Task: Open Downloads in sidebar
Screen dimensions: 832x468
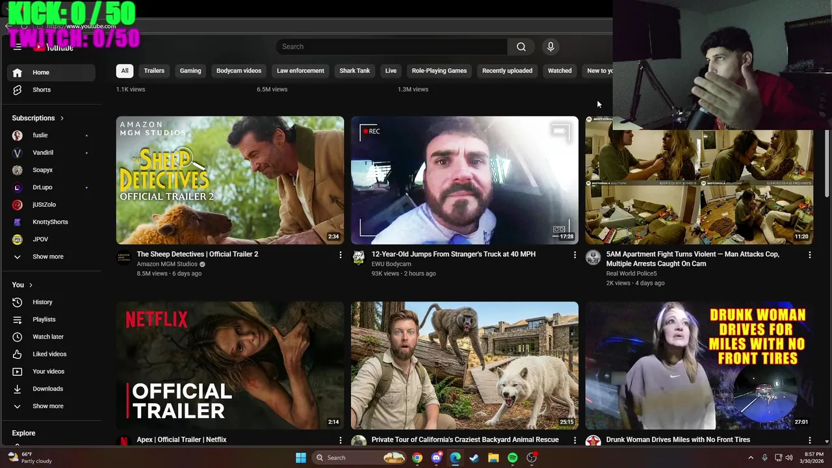Action: (52, 389)
